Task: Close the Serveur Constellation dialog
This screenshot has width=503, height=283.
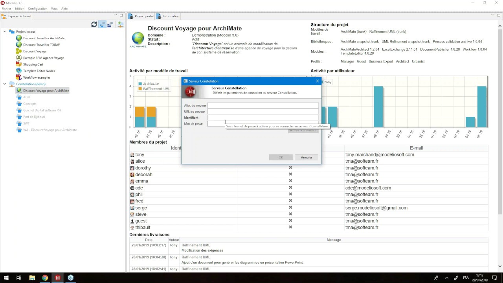Action: pyautogui.click(x=318, y=81)
